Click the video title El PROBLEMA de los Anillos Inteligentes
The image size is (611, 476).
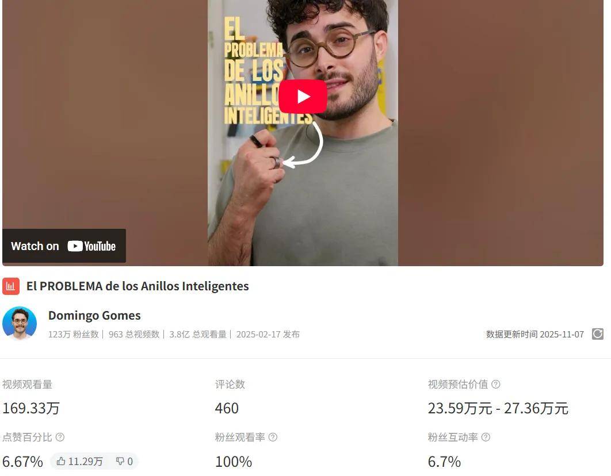tap(138, 286)
